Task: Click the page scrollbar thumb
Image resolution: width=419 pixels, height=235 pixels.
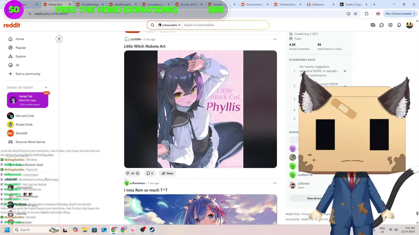Action: pyautogui.click(x=417, y=213)
